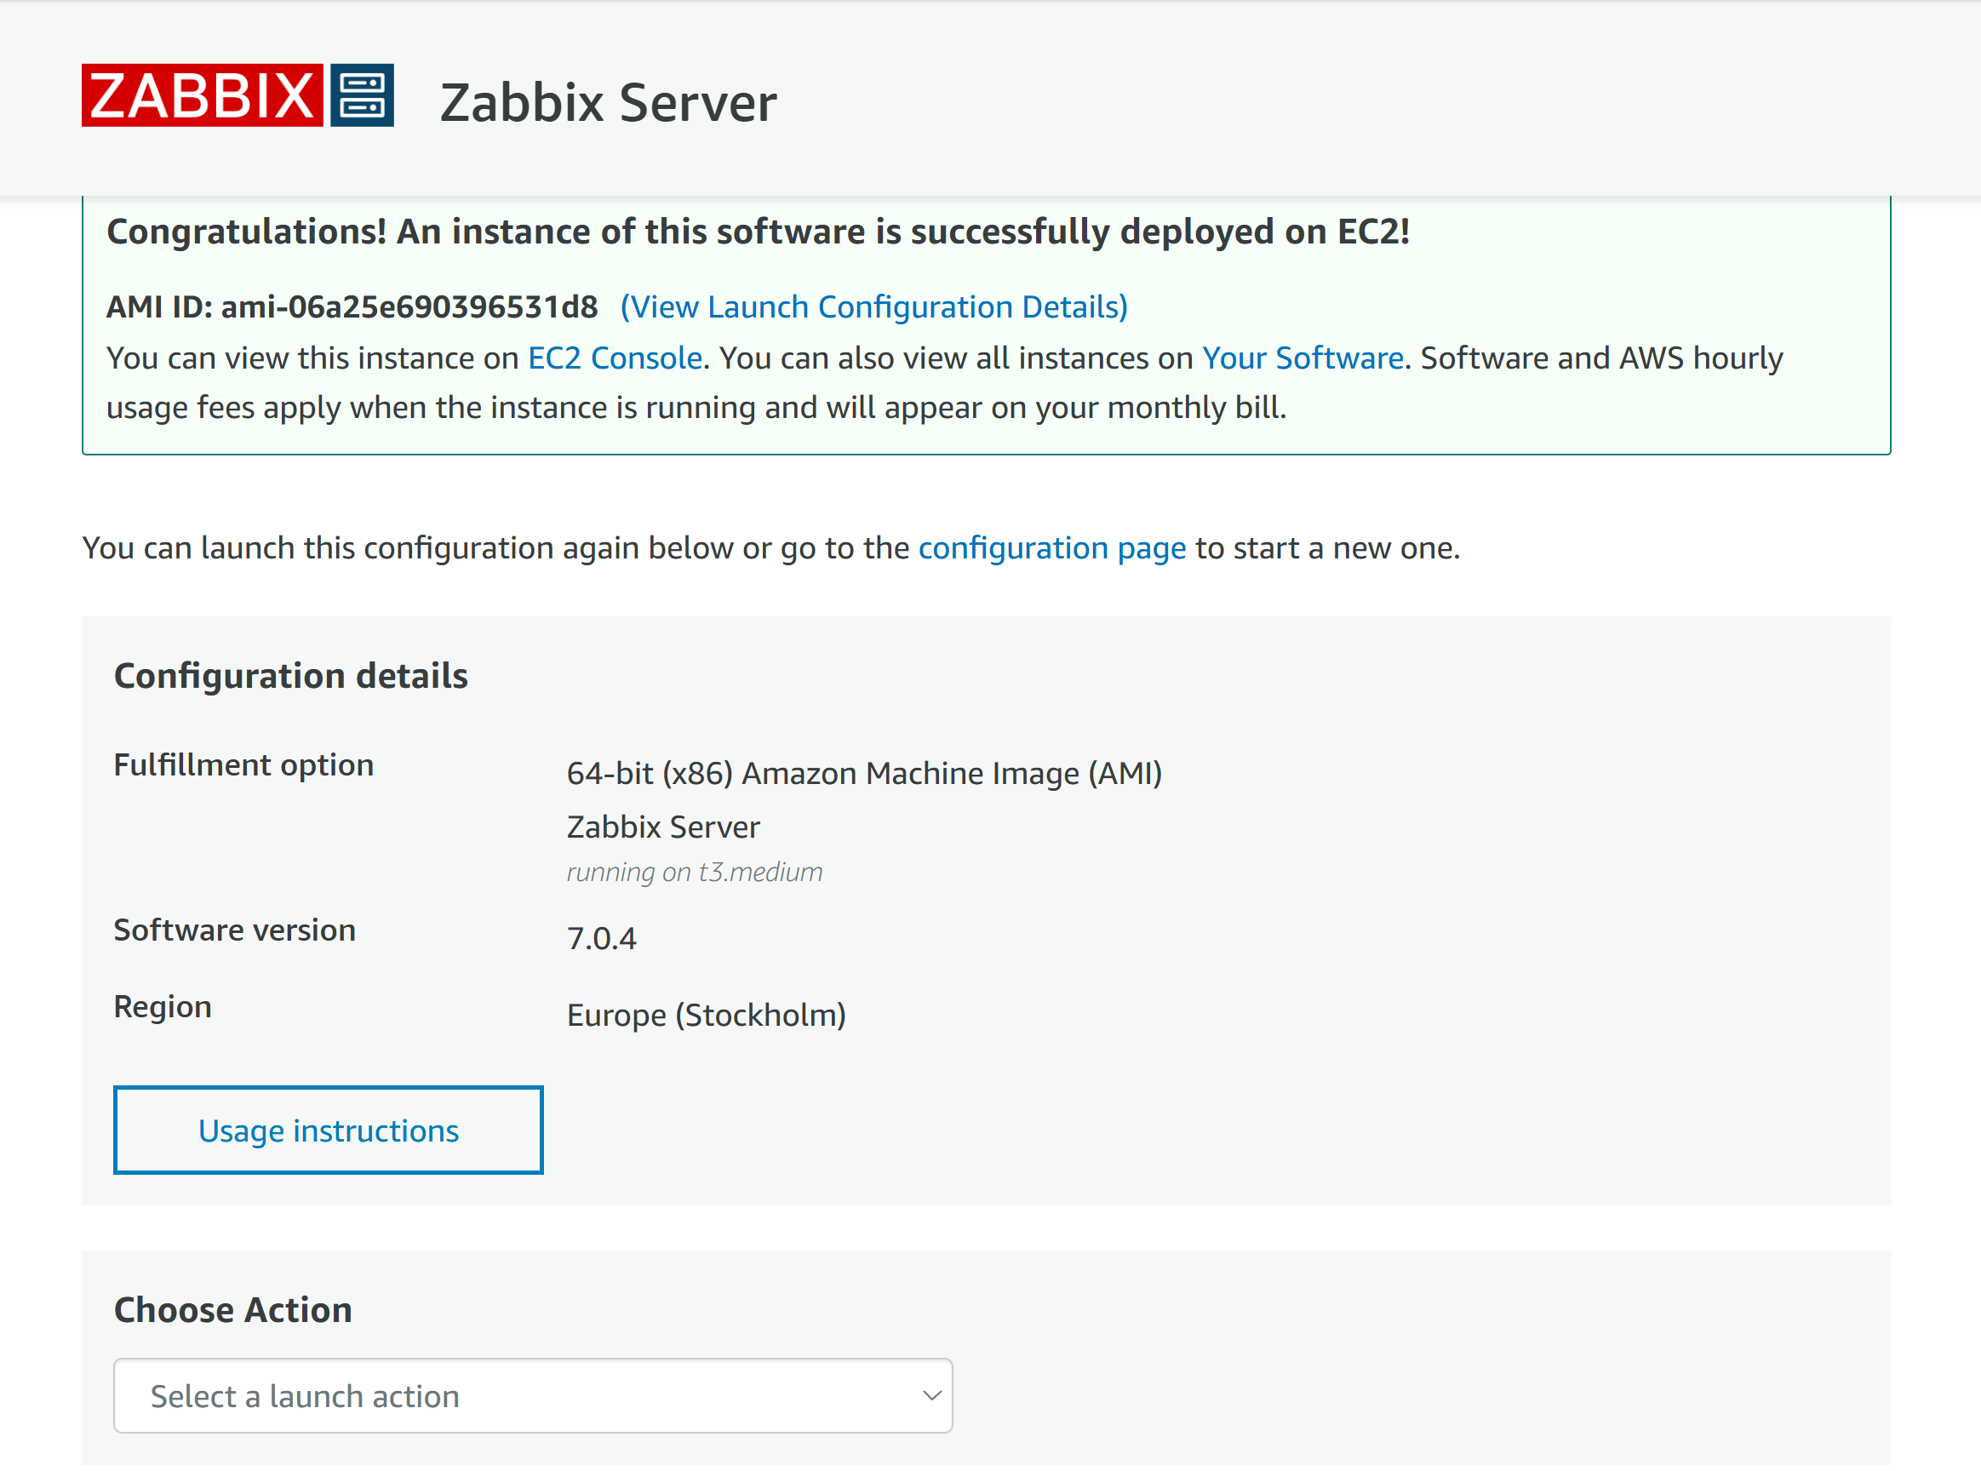Click the Congratulations success message heading
This screenshot has width=1981, height=1471.
(759, 232)
